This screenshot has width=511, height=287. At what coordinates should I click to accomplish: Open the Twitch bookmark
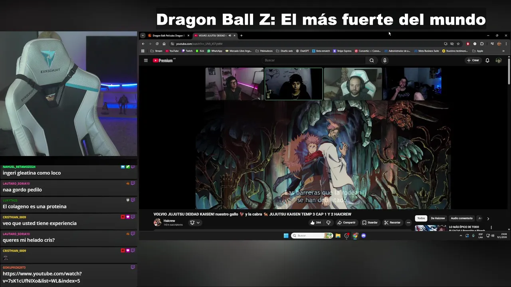click(x=187, y=51)
